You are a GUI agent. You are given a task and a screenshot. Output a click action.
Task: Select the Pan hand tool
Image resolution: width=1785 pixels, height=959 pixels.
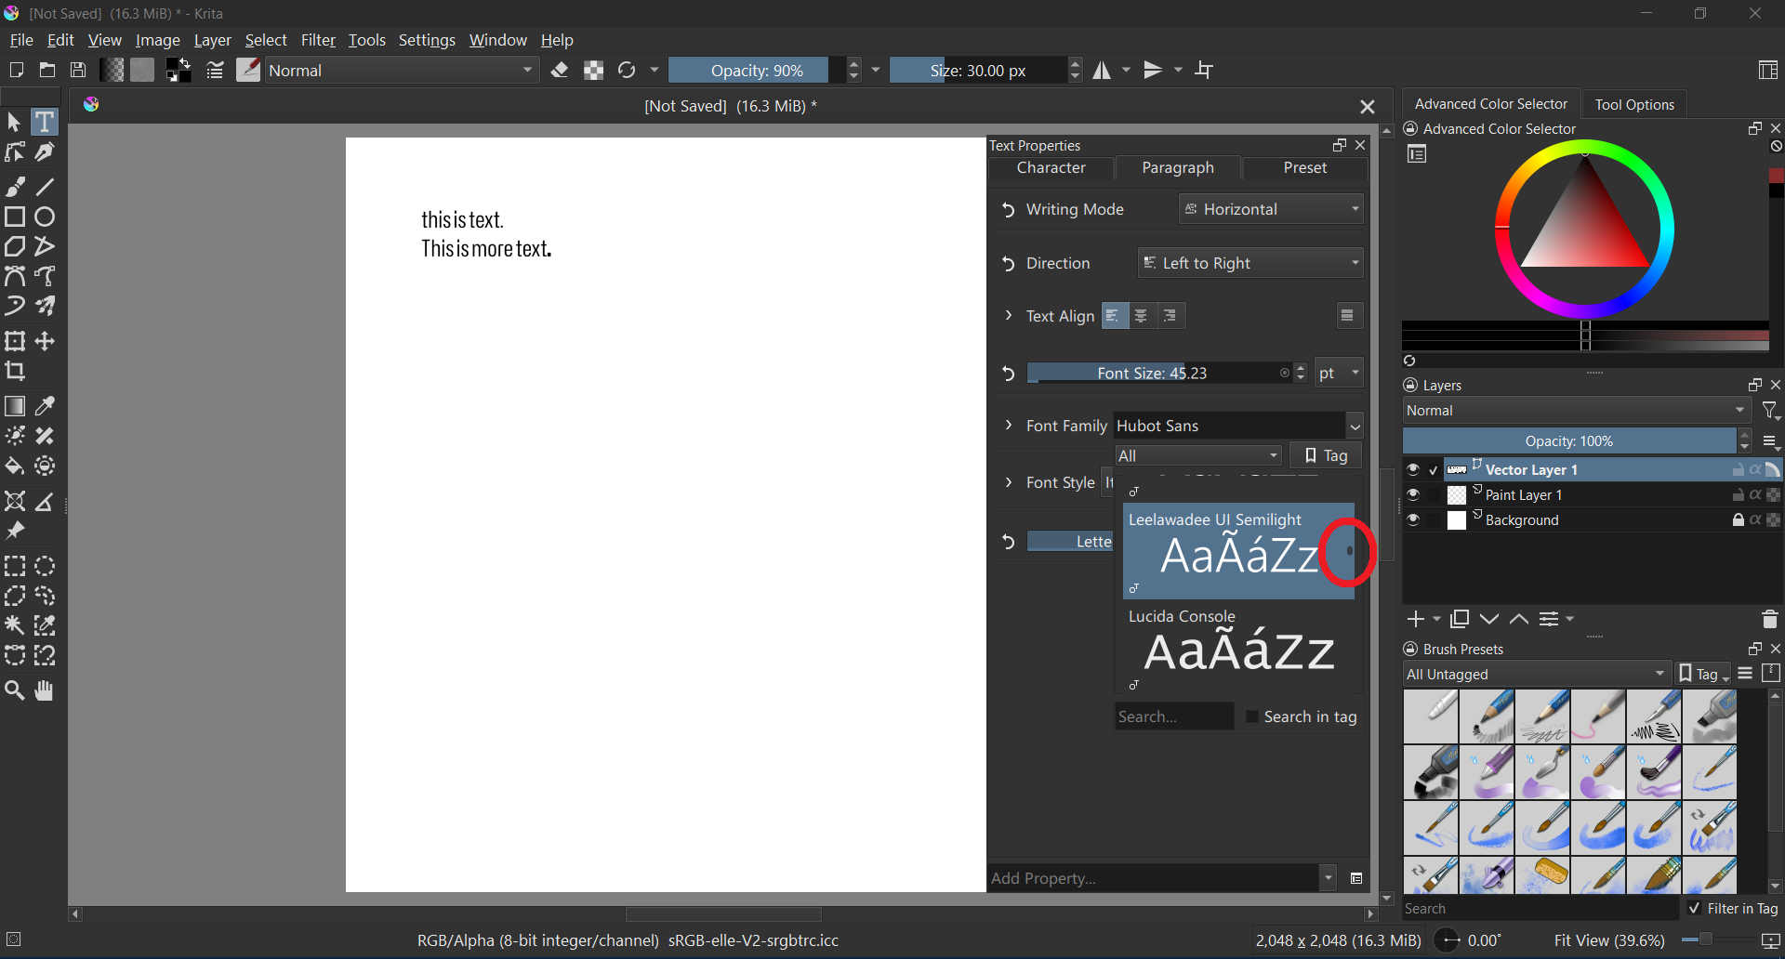point(45,690)
